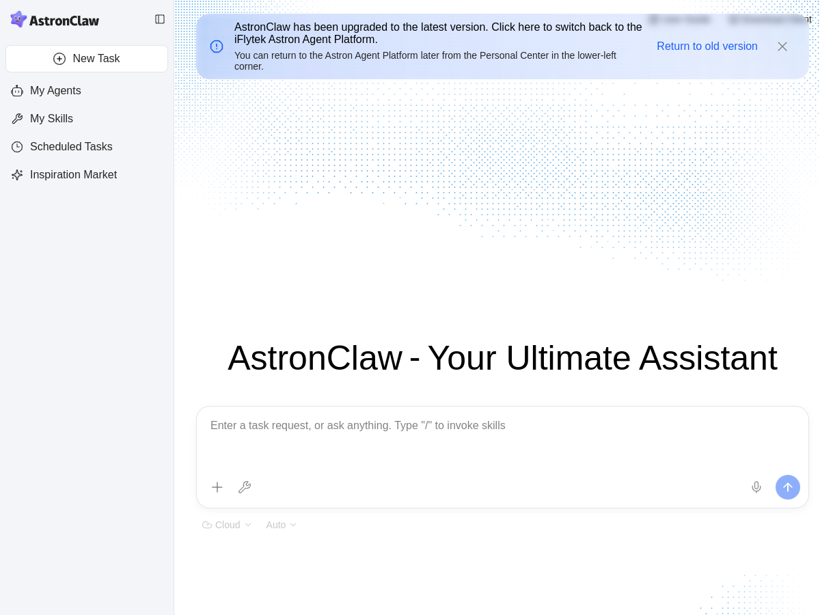Viewport: 820px width, 615px height.
Task: Collapse the sidebar panel
Action: click(160, 19)
